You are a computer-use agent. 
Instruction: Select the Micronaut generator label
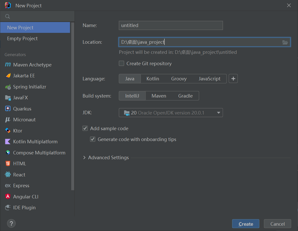click(x=24, y=120)
